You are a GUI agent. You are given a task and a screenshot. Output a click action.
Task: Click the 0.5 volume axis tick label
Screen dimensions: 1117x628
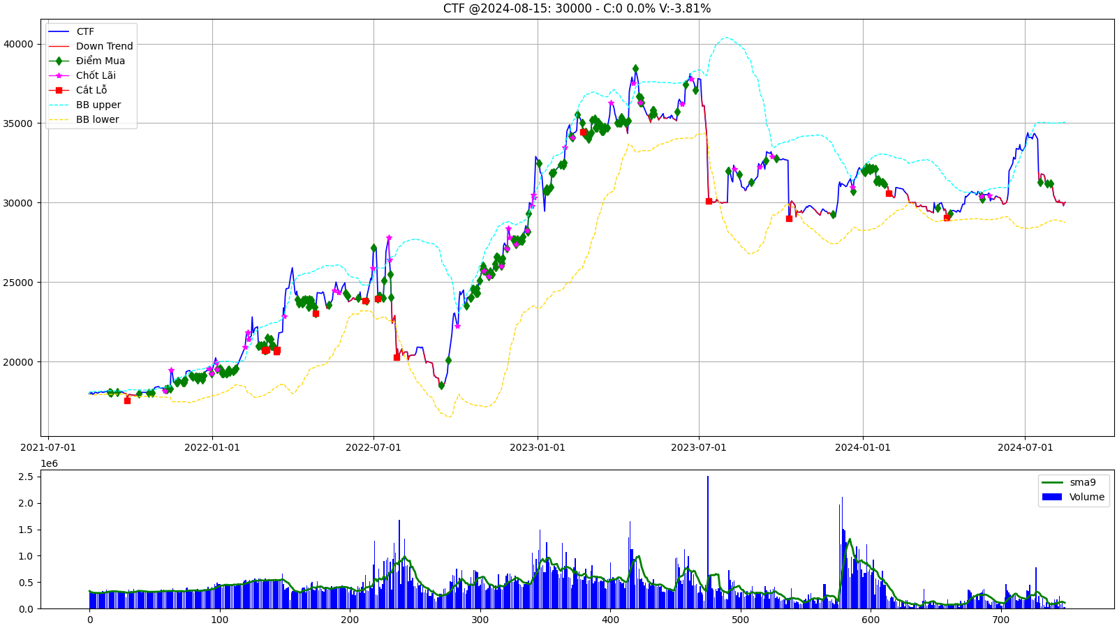tap(26, 583)
